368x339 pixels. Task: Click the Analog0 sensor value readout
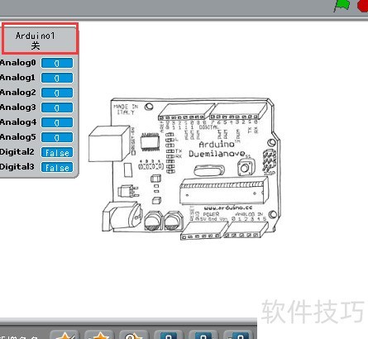(x=57, y=63)
